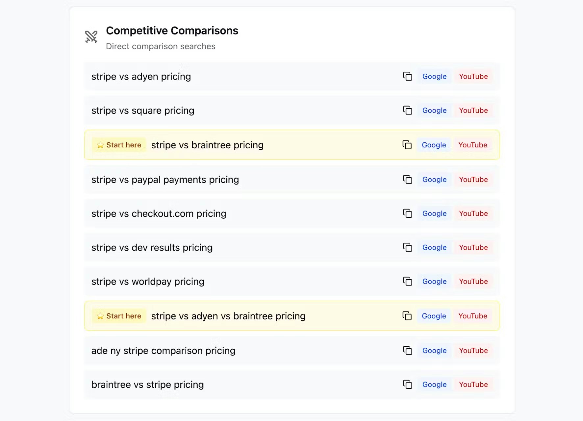
Task: Search "stripe vs checkout.com pricing" on YouTube
Action: [x=473, y=213]
